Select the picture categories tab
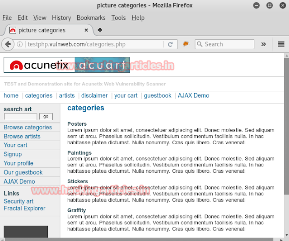Screen dimensions: 289x241 click(x=49, y=30)
